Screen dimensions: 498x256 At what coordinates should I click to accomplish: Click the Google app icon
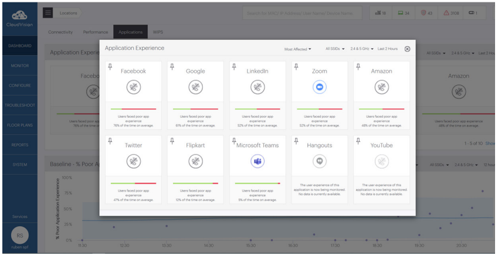[195, 87]
